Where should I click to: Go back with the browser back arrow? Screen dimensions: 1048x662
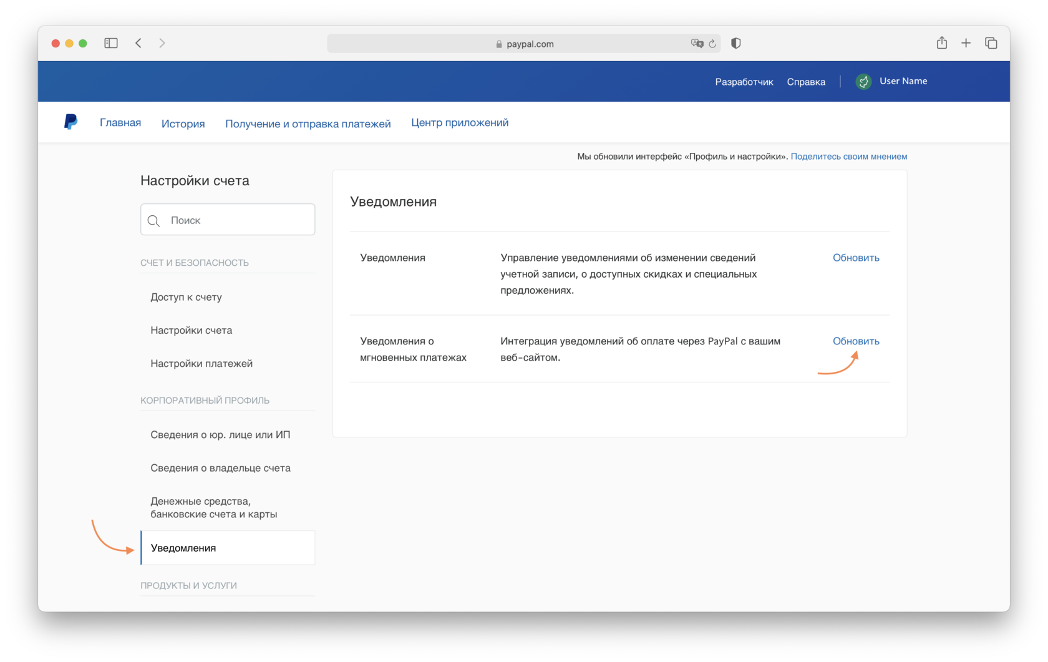(138, 43)
